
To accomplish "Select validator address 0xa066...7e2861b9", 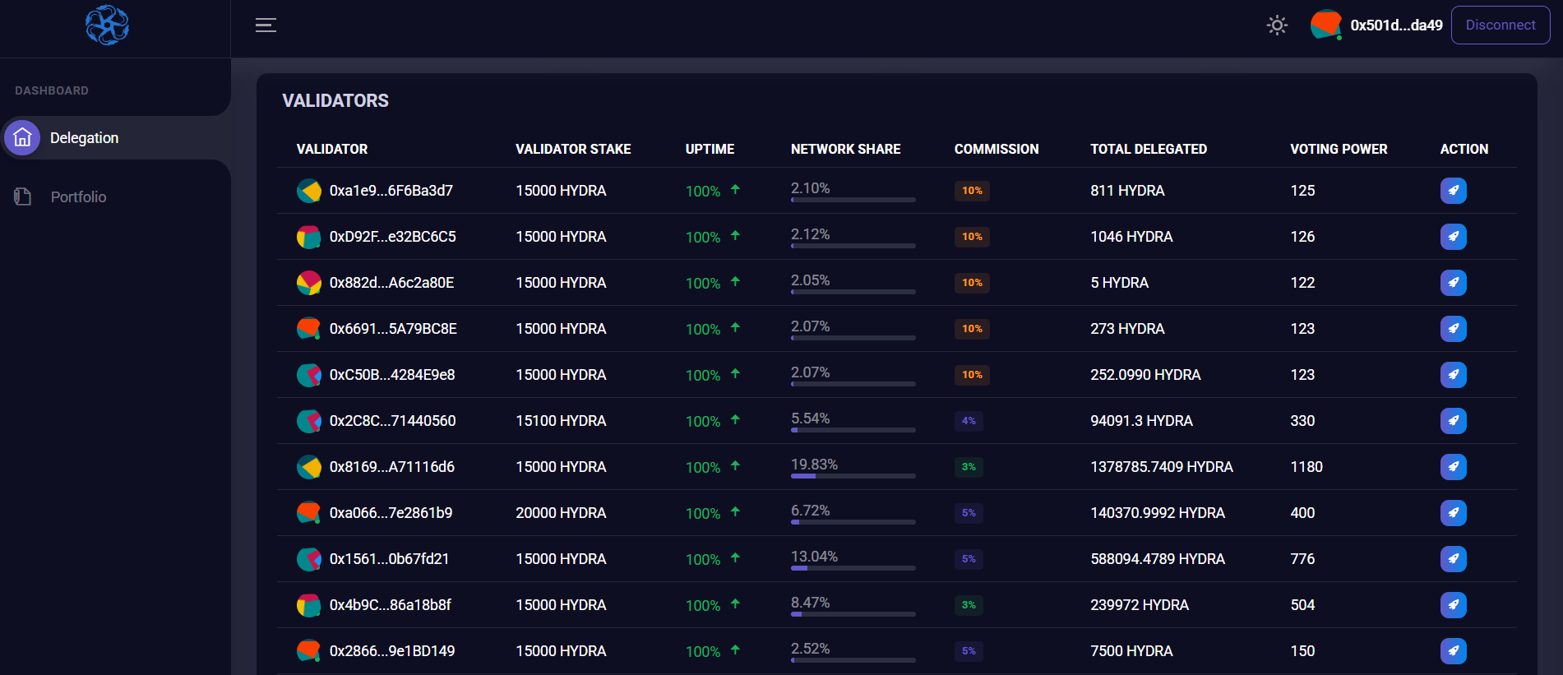I will click(391, 513).
